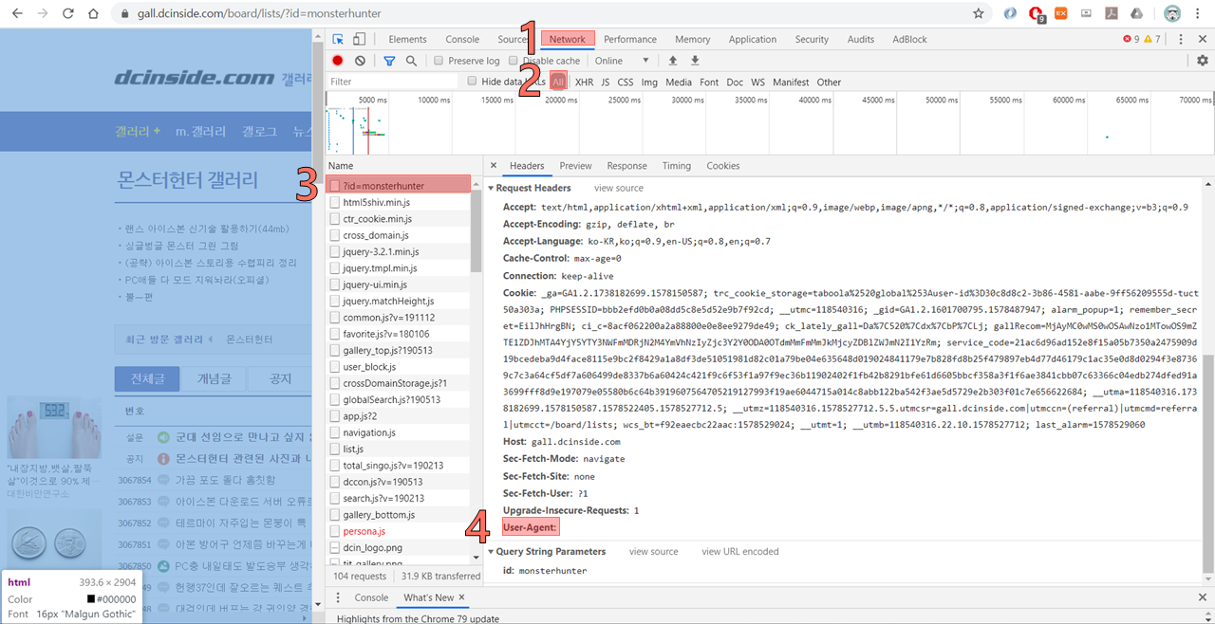Select the 개념글 tab on the page
The height and width of the screenshot is (624, 1215).
coord(213,379)
